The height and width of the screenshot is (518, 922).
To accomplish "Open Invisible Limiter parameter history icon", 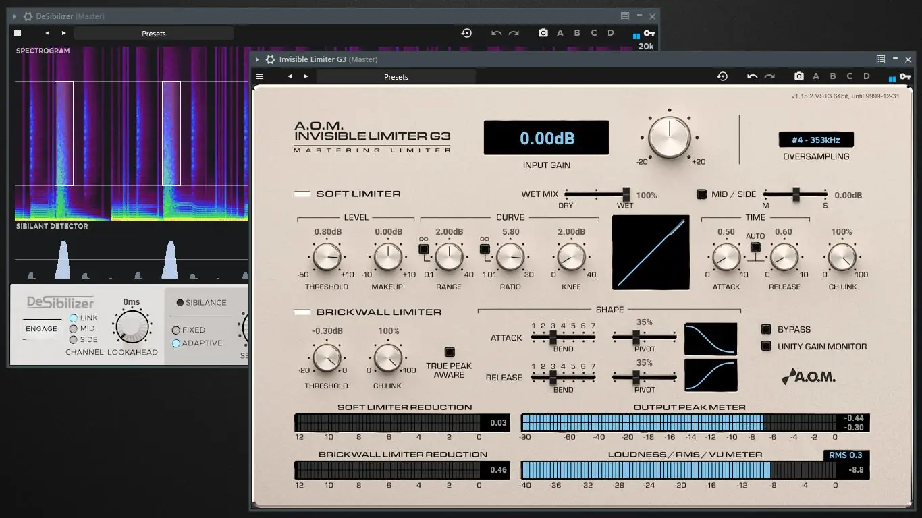I will (x=722, y=76).
